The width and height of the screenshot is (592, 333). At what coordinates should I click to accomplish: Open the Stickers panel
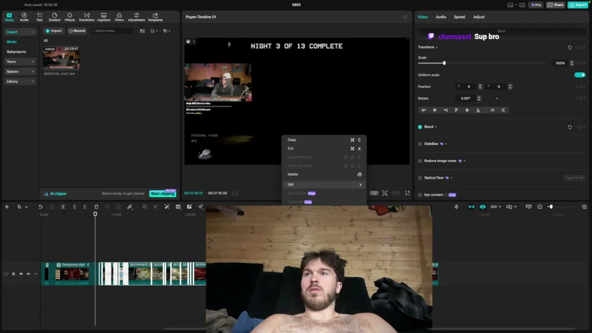click(55, 17)
